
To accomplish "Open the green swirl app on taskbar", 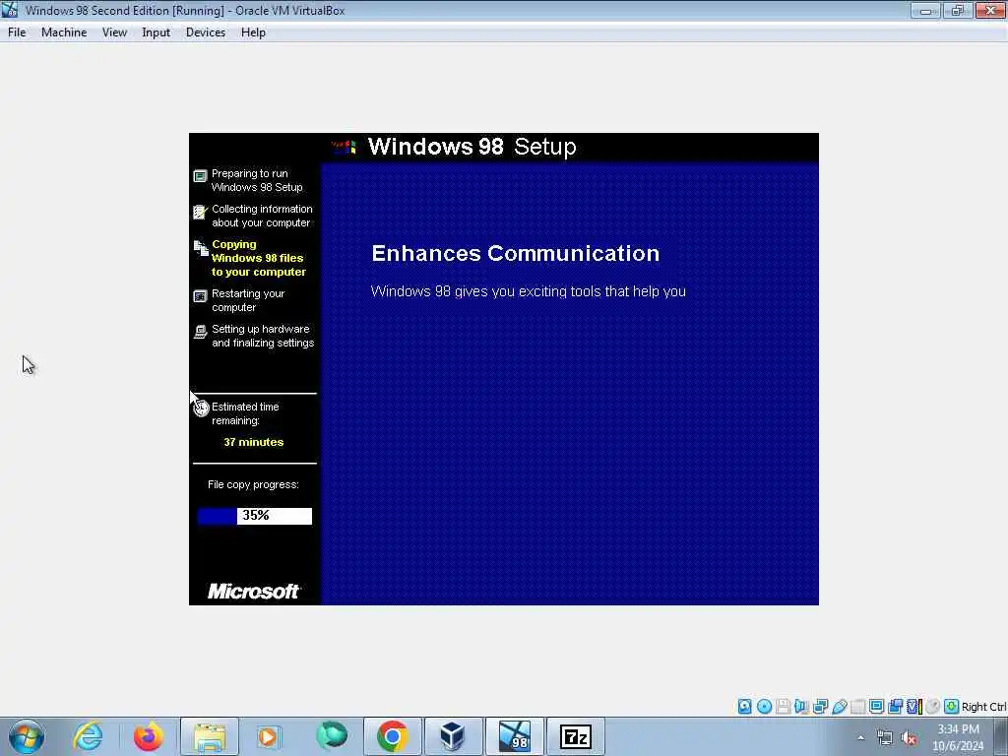I will [x=332, y=736].
